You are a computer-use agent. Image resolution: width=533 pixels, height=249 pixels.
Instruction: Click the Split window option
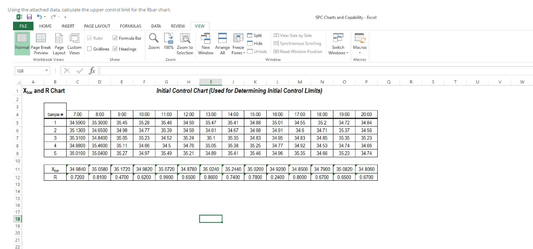click(255, 35)
